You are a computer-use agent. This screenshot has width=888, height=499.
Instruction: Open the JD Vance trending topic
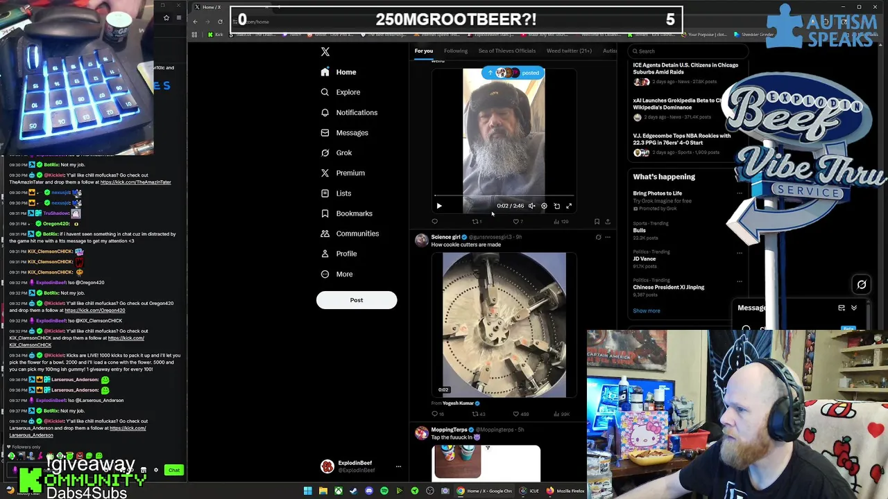pyautogui.click(x=644, y=259)
